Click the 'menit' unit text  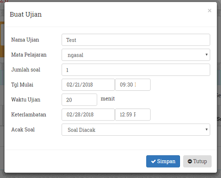tap(108, 99)
